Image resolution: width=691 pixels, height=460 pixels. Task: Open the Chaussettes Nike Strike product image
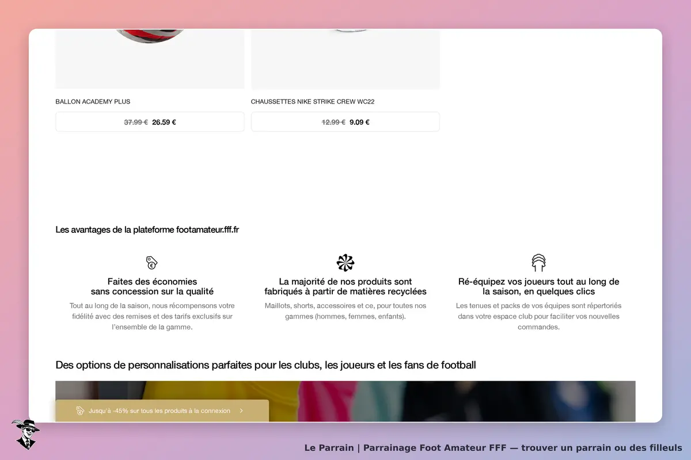345,59
